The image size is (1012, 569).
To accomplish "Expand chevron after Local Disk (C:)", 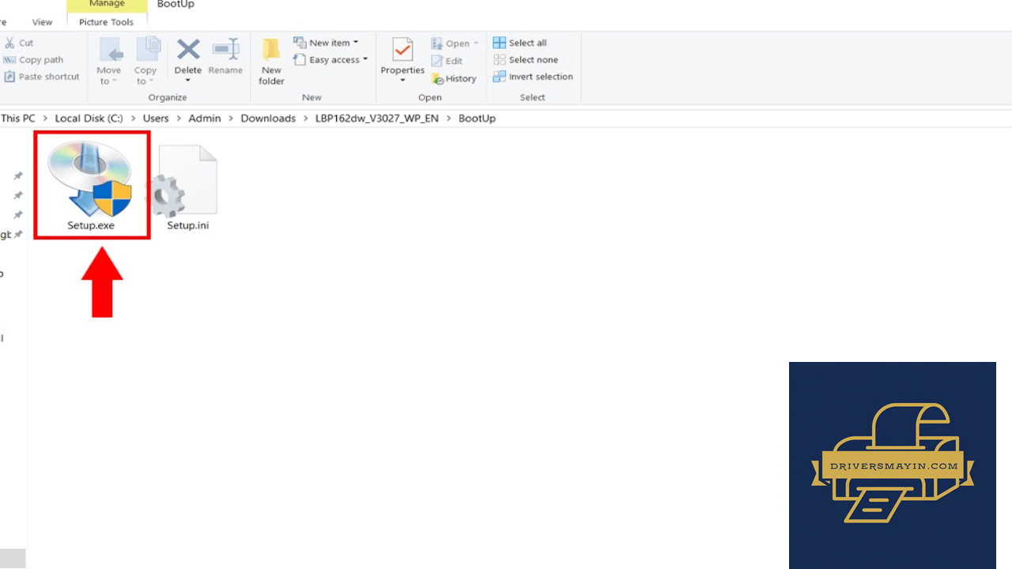I will point(133,119).
